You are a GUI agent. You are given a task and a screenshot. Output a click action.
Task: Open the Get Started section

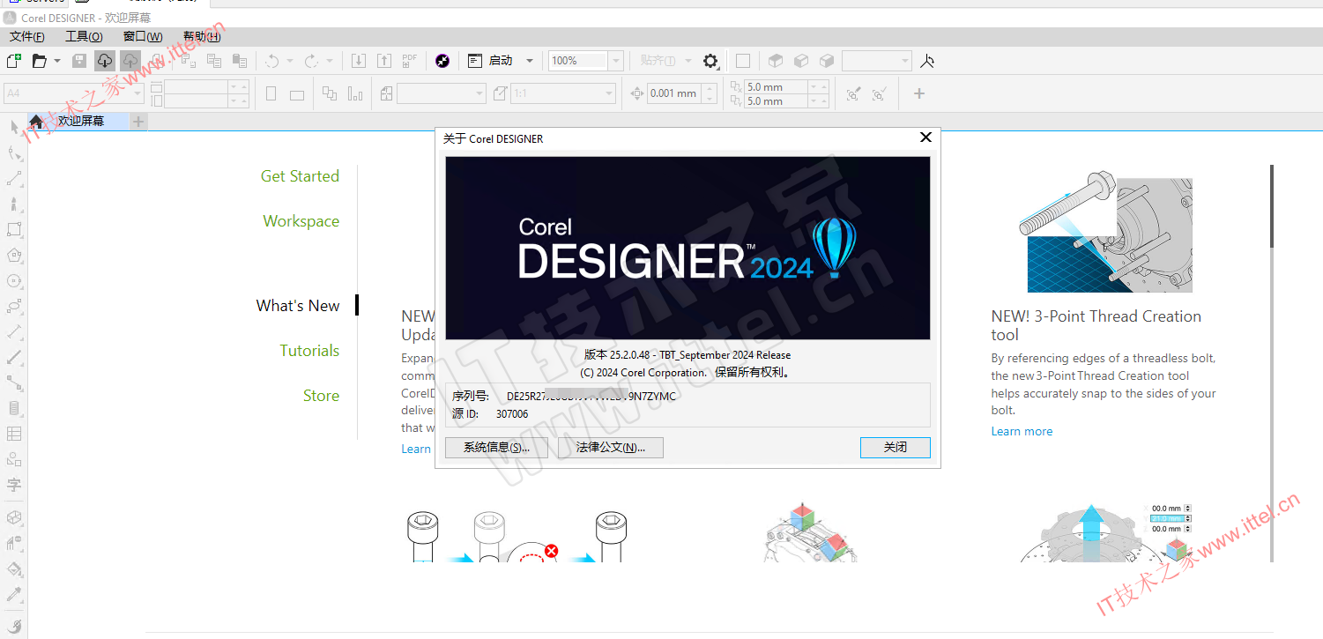(x=300, y=176)
